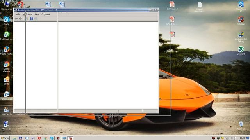
Task: Click the Диспетчер устройств window title bar
Action: tap(86, 10)
